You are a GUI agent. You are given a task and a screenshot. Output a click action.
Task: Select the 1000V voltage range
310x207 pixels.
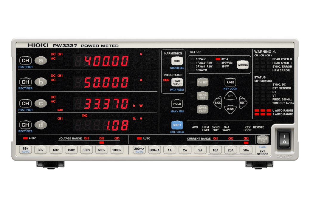point(117,150)
